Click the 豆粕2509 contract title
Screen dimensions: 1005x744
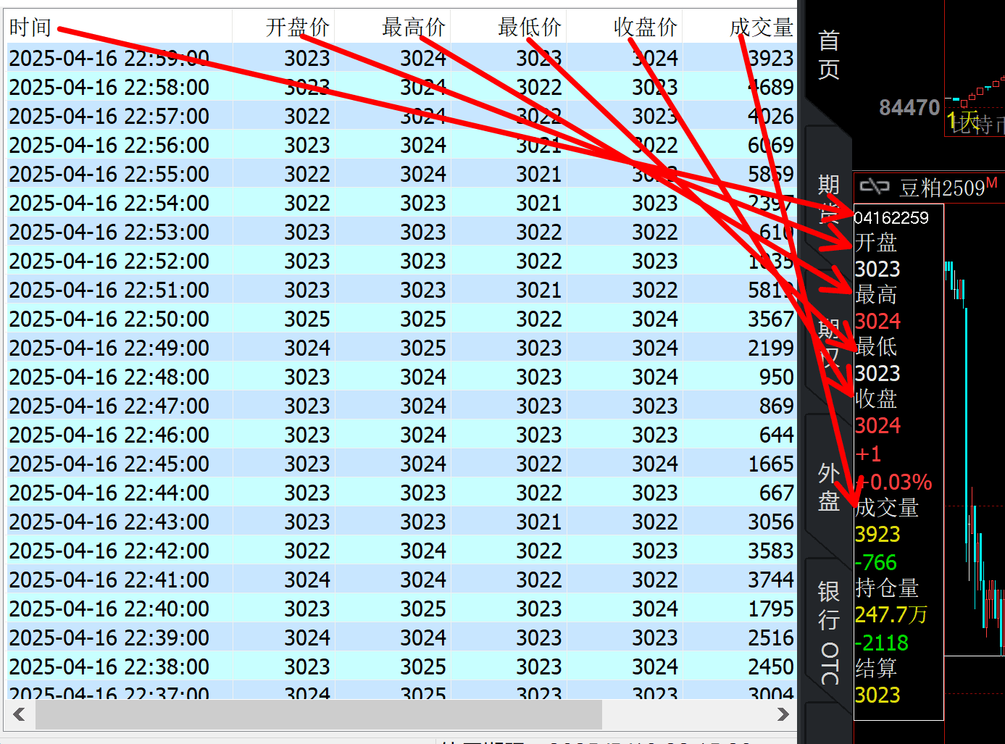[942, 188]
